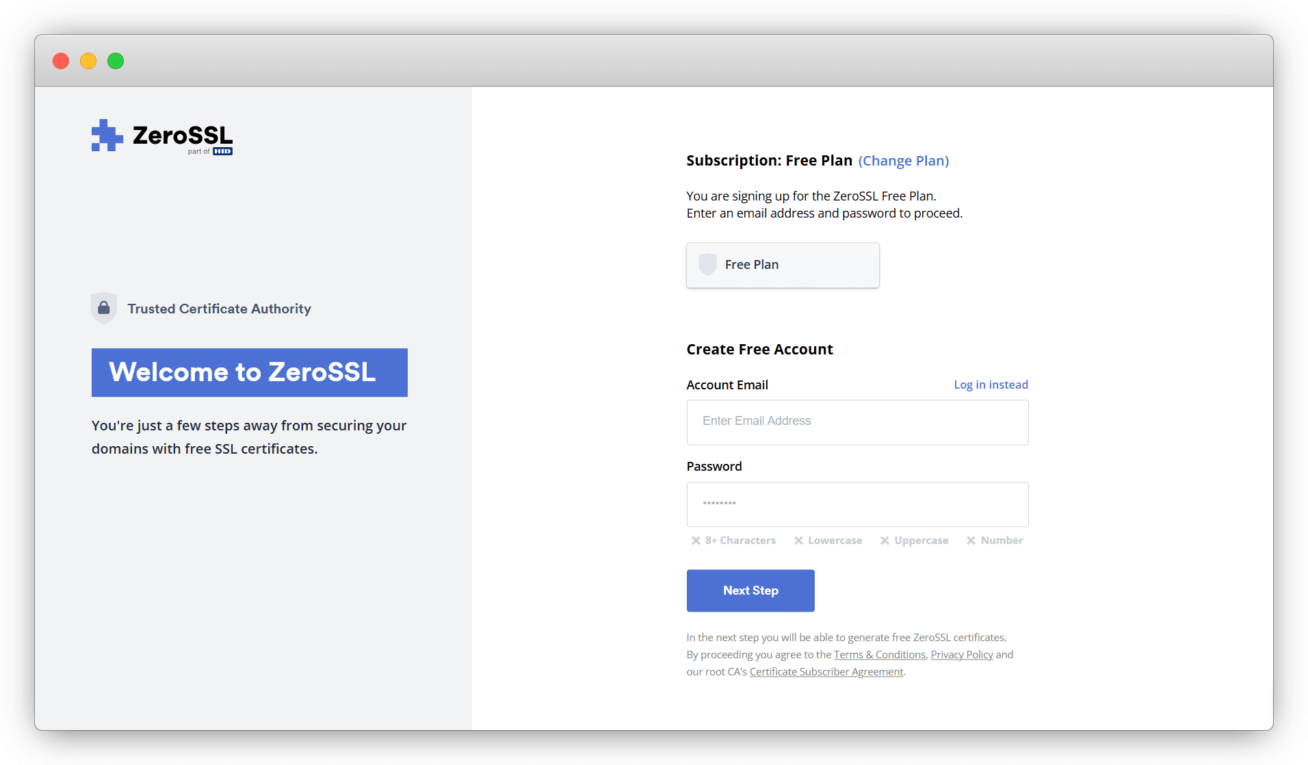Open the Certificate Subscriber Agreement link

point(826,672)
